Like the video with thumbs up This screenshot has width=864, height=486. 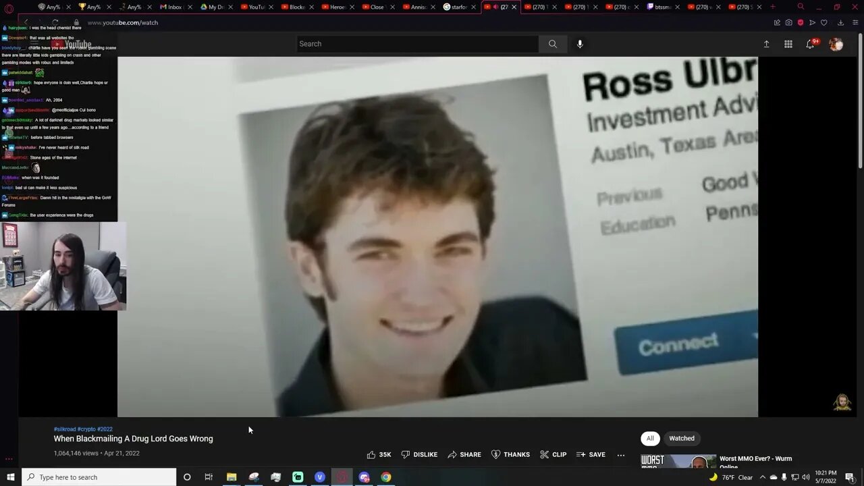(379, 454)
